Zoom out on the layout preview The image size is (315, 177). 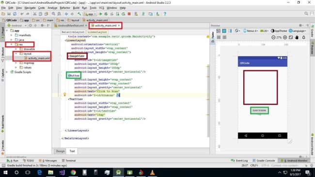tap(273, 37)
